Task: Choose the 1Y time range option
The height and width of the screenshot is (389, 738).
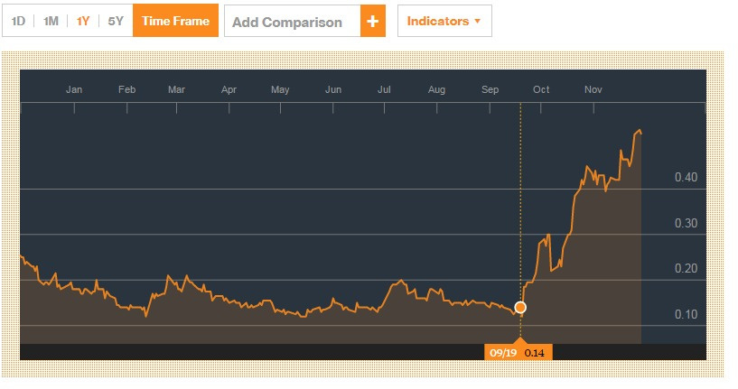Action: click(x=83, y=21)
